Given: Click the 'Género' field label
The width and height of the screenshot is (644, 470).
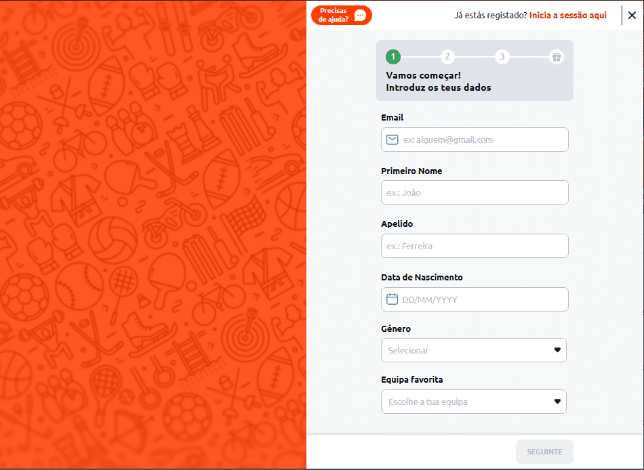Looking at the screenshot, I should [396, 328].
